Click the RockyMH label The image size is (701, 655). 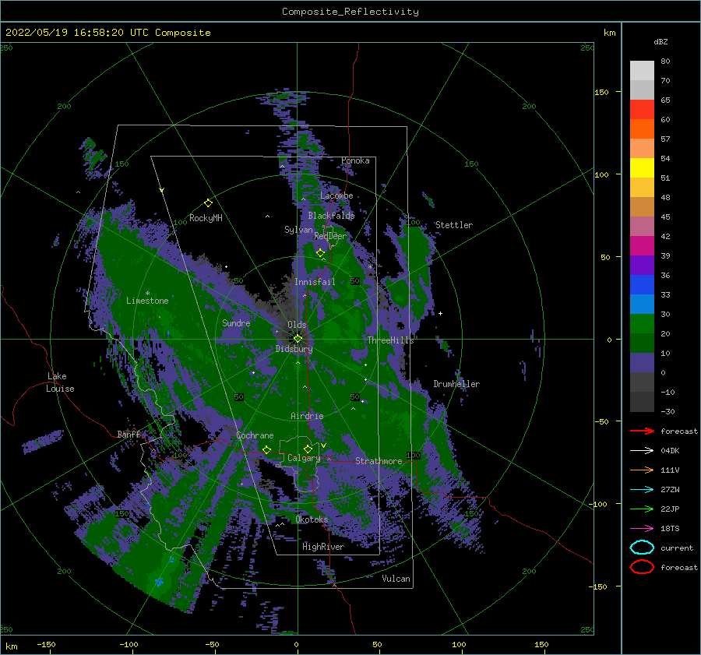[206, 218]
